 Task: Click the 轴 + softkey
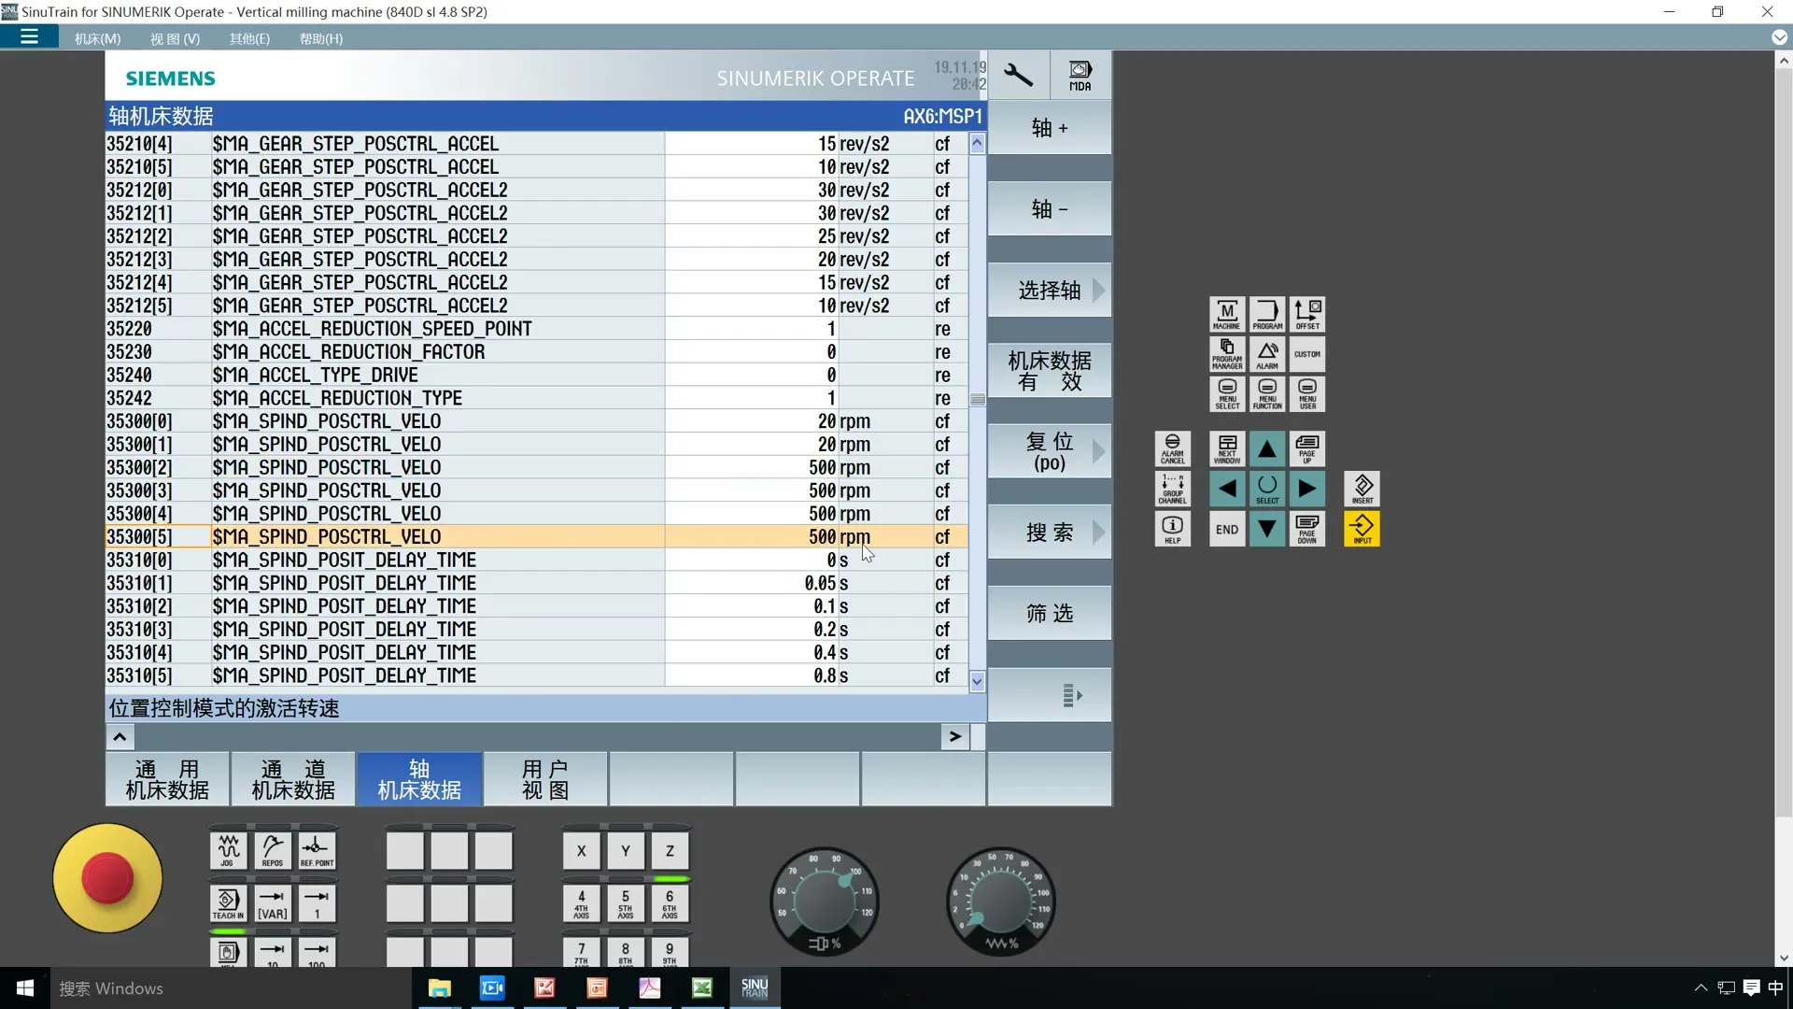[x=1050, y=128]
